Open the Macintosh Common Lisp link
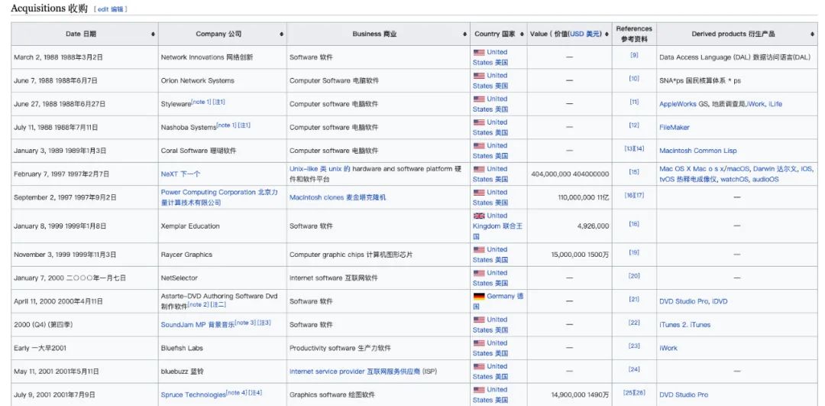Viewport: 825px width, 406px height. tap(697, 151)
